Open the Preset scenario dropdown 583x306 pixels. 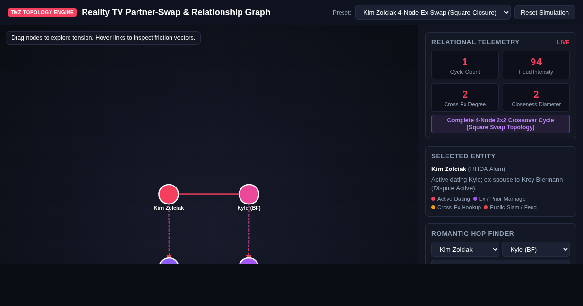[432, 12]
